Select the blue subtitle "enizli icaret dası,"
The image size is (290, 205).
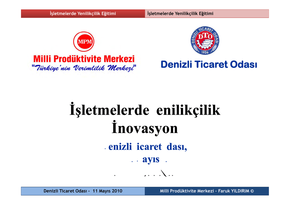pyautogui.click(x=148, y=147)
